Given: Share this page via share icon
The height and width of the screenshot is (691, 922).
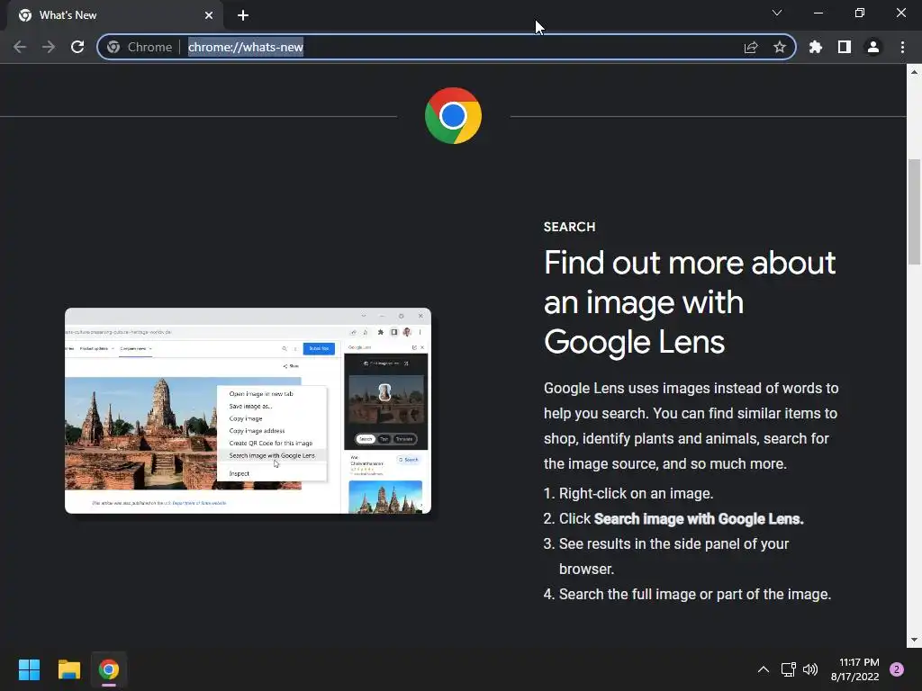Looking at the screenshot, I should (751, 47).
